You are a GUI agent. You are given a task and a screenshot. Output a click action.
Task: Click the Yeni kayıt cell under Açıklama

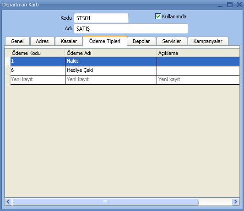pos(198,80)
